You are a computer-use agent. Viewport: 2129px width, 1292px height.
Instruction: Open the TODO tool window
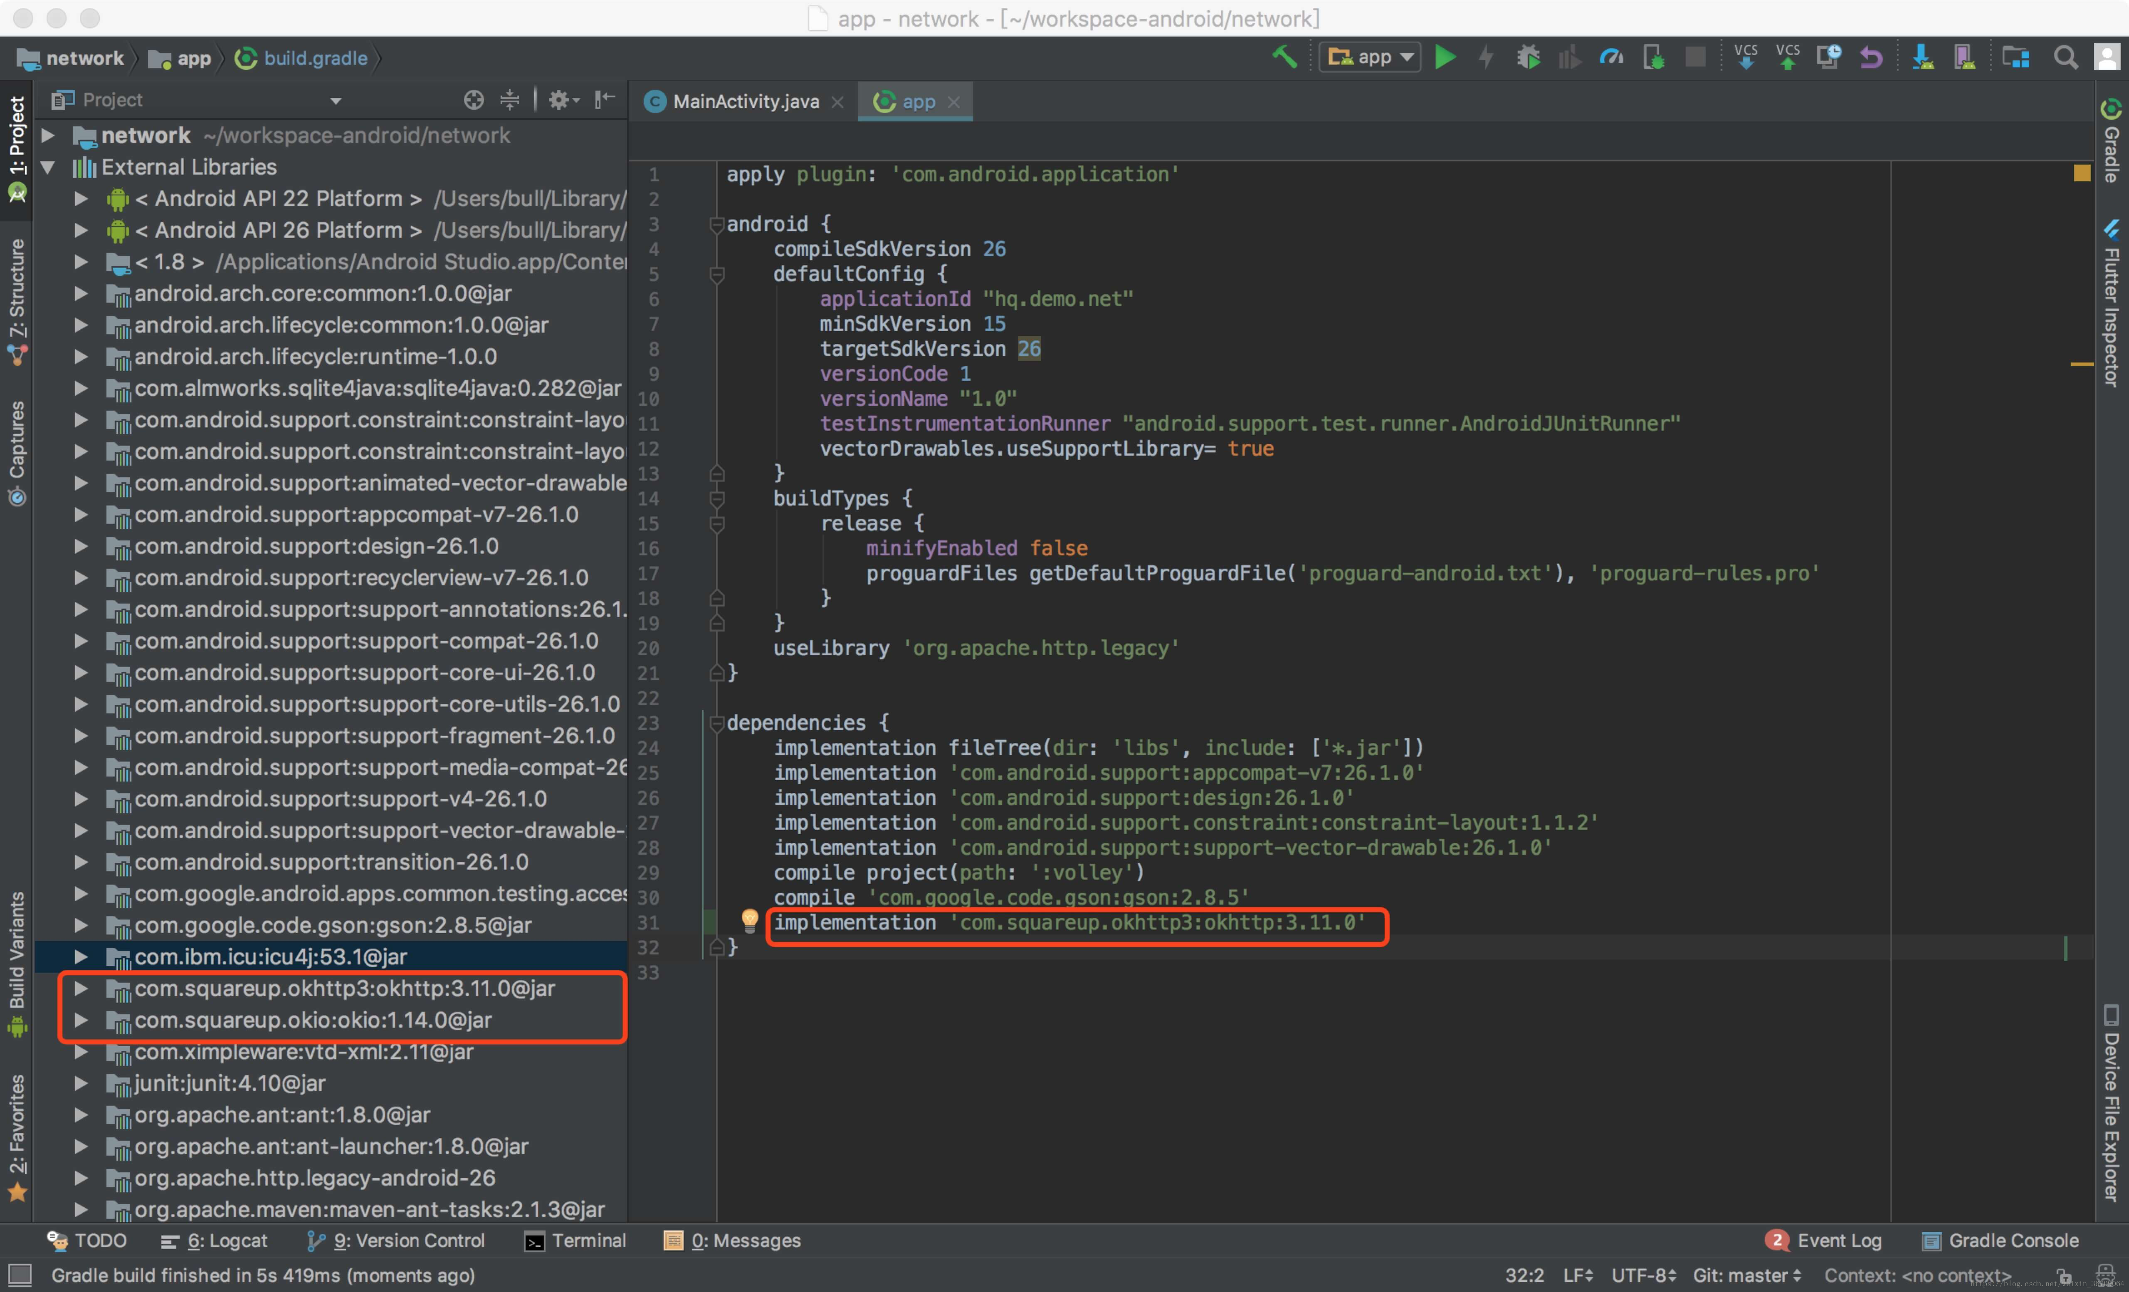click(86, 1240)
